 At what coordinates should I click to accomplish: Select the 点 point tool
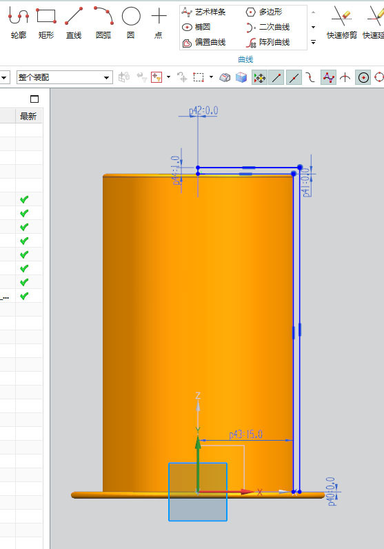click(159, 23)
